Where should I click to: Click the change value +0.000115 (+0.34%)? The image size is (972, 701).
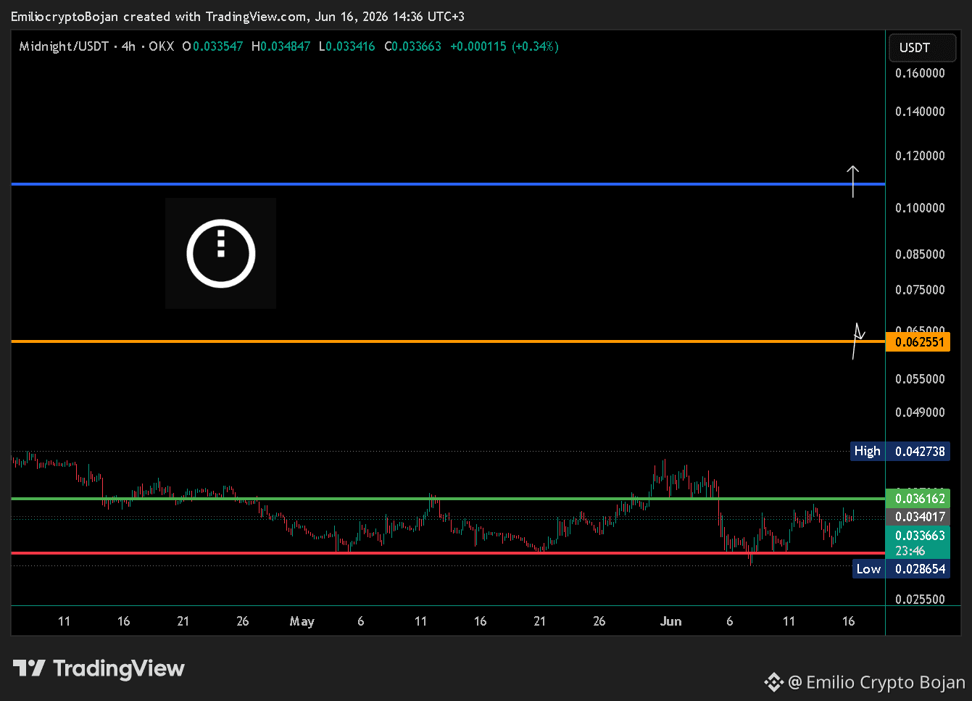click(504, 46)
